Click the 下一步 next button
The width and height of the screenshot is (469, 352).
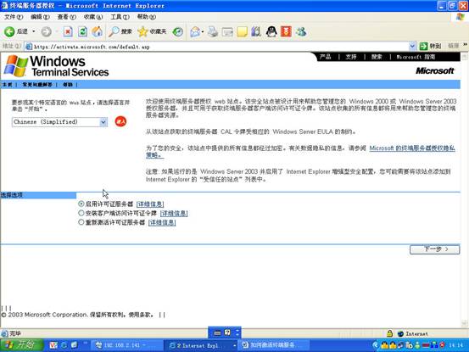click(x=434, y=249)
